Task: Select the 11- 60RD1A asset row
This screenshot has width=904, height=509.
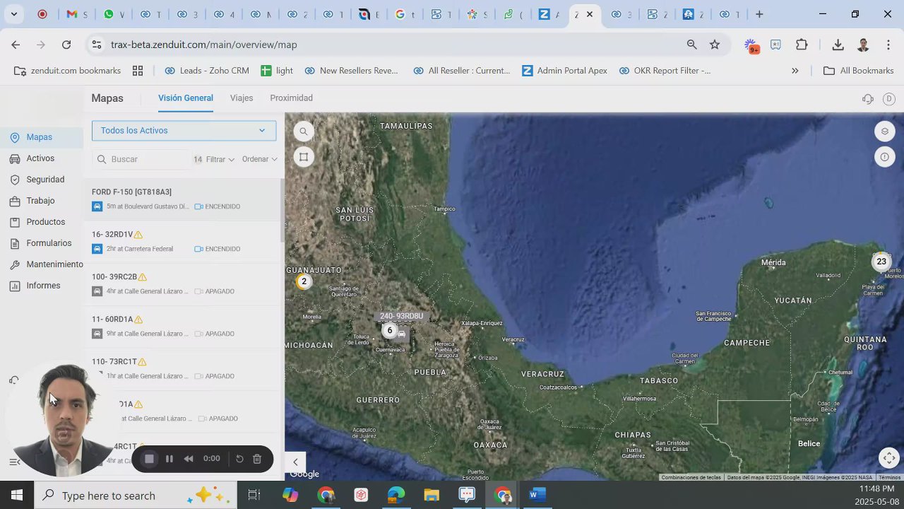Action: pyautogui.click(x=184, y=327)
